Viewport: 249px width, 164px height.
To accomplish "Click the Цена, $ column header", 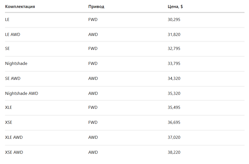I will pyautogui.click(x=175, y=6).
